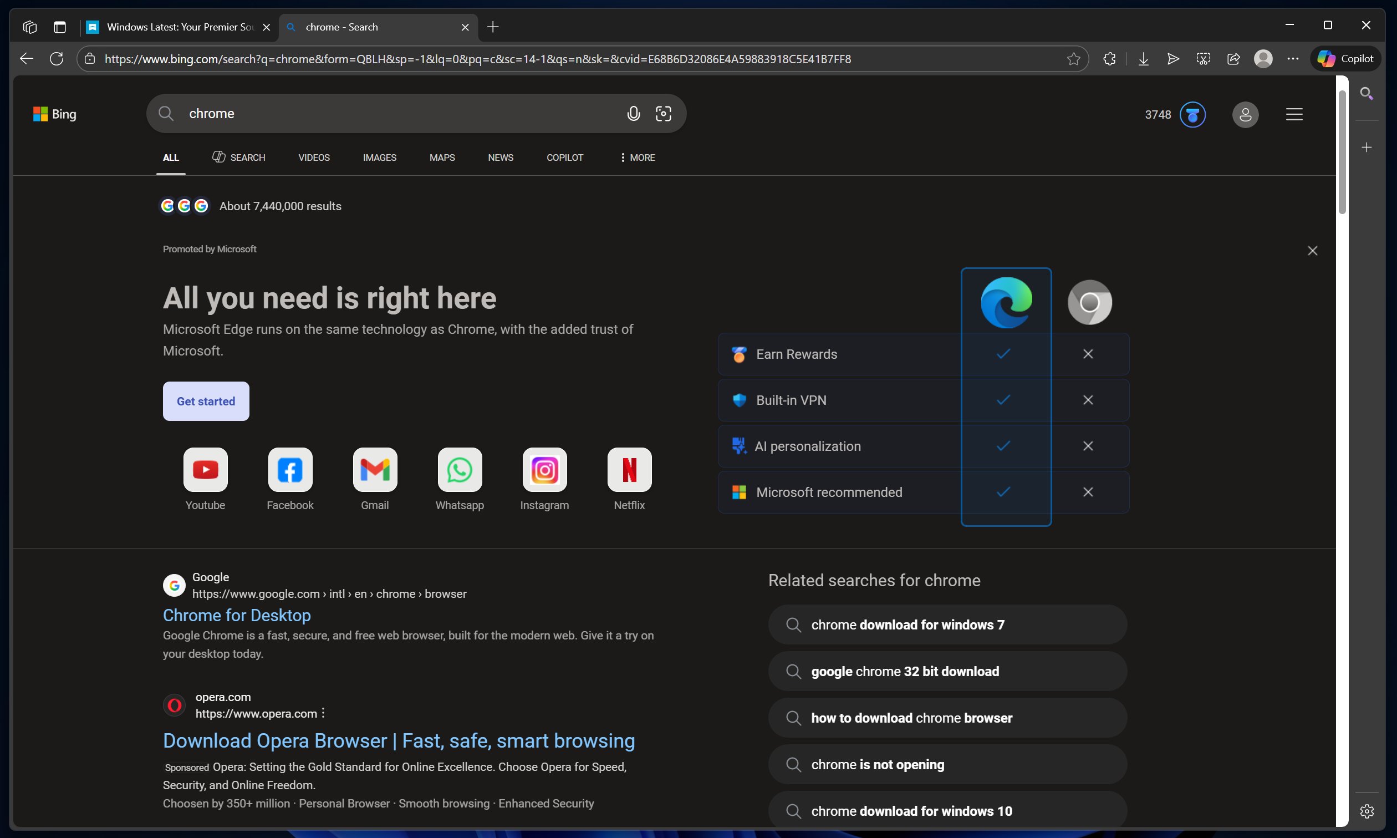Open the YouTube shortcut tile

pos(206,470)
